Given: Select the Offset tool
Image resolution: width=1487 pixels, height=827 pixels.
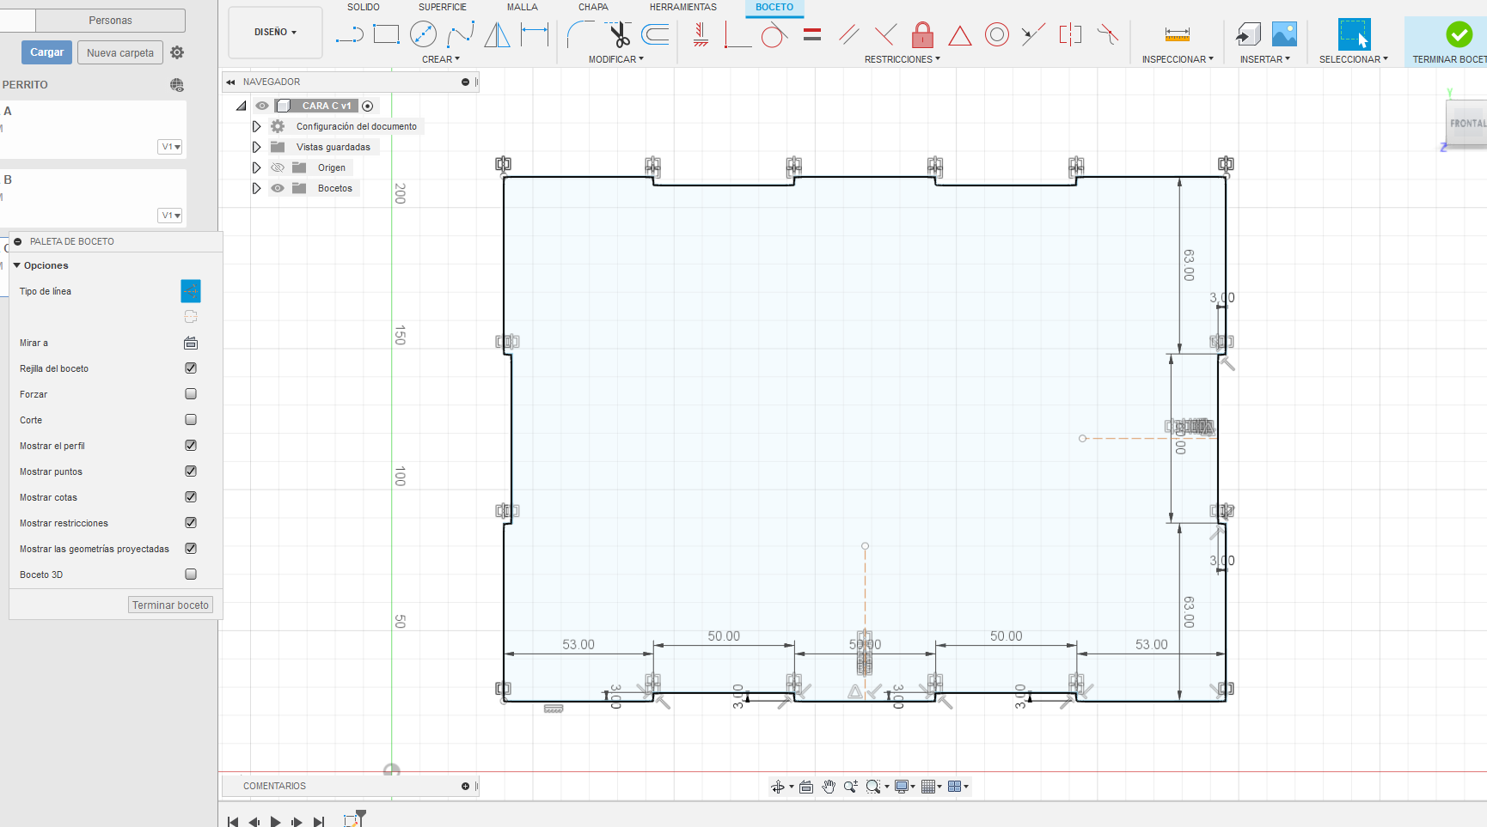Looking at the screenshot, I should (656, 34).
